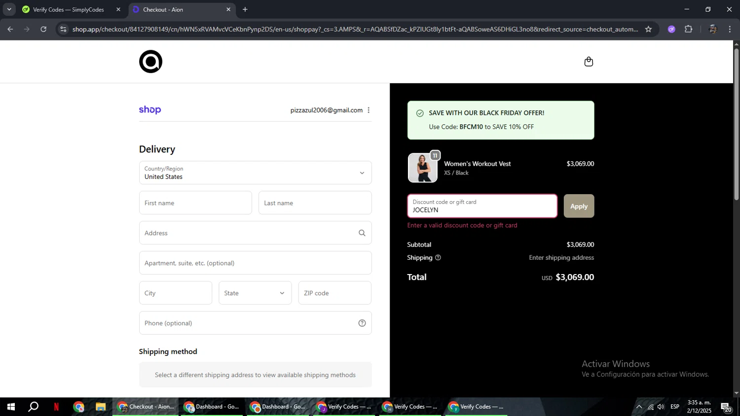740x416 pixels.
Task: Launch Netflix from the taskbar
Action: pos(56,407)
